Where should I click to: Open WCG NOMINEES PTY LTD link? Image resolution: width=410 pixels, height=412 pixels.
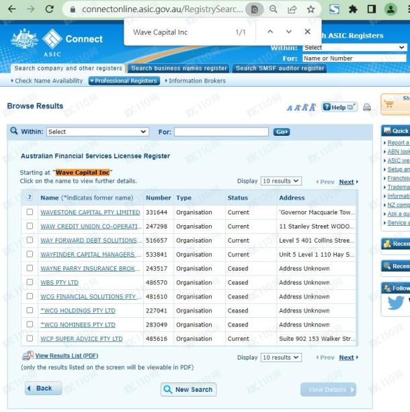click(x=78, y=325)
